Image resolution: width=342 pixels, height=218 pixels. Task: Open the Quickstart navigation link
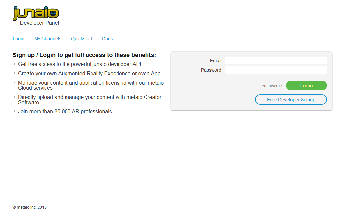tap(82, 39)
